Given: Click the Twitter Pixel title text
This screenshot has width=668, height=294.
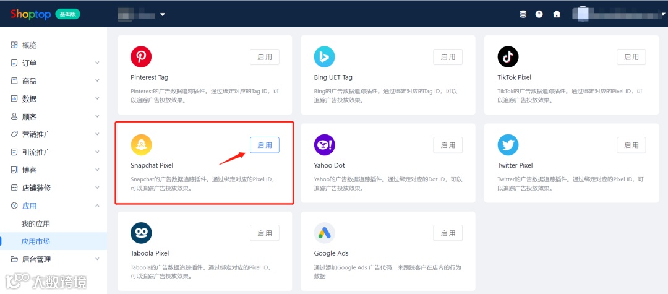Looking at the screenshot, I should (x=515, y=165).
